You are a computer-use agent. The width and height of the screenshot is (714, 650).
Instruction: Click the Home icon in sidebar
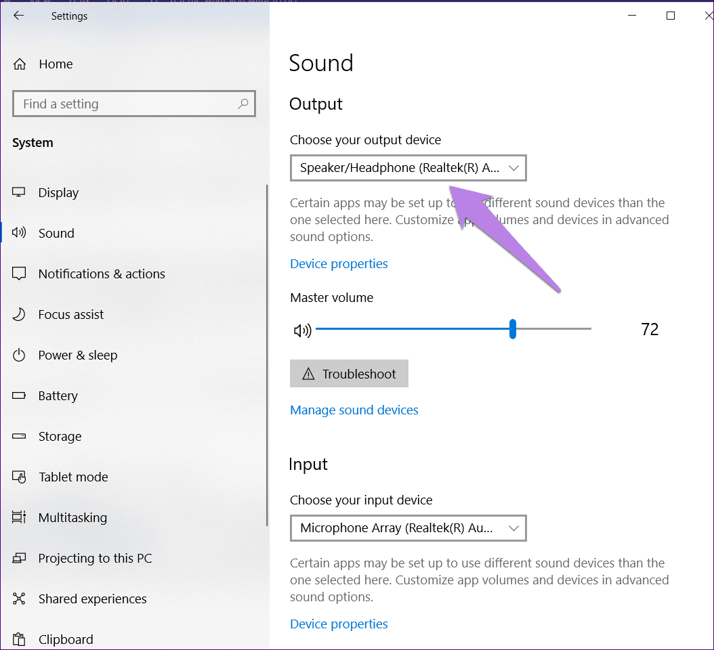[20, 64]
